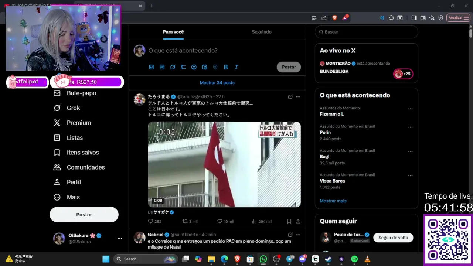Open Brave VPN shield icon
Image resolution: width=473 pixels, height=266 pixels.
(440, 18)
